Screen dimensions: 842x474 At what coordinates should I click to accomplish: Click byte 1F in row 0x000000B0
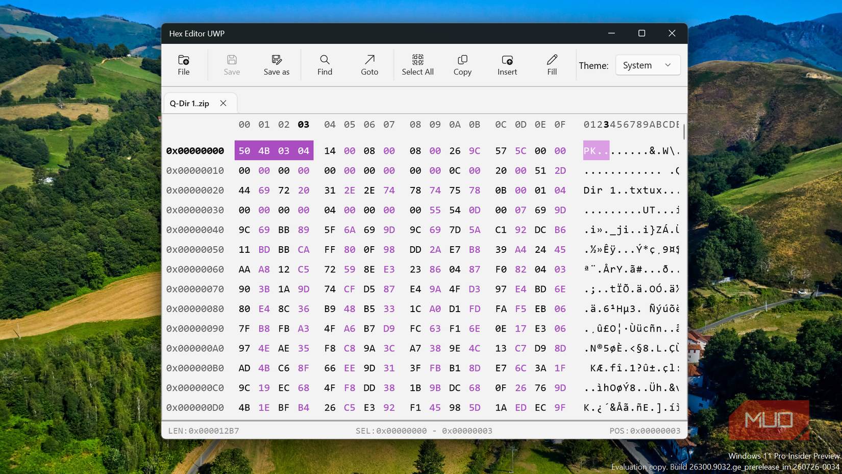pos(560,368)
